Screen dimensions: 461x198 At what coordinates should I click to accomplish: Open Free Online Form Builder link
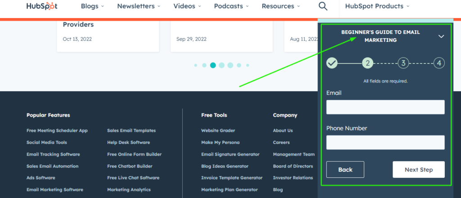pyautogui.click(x=134, y=154)
